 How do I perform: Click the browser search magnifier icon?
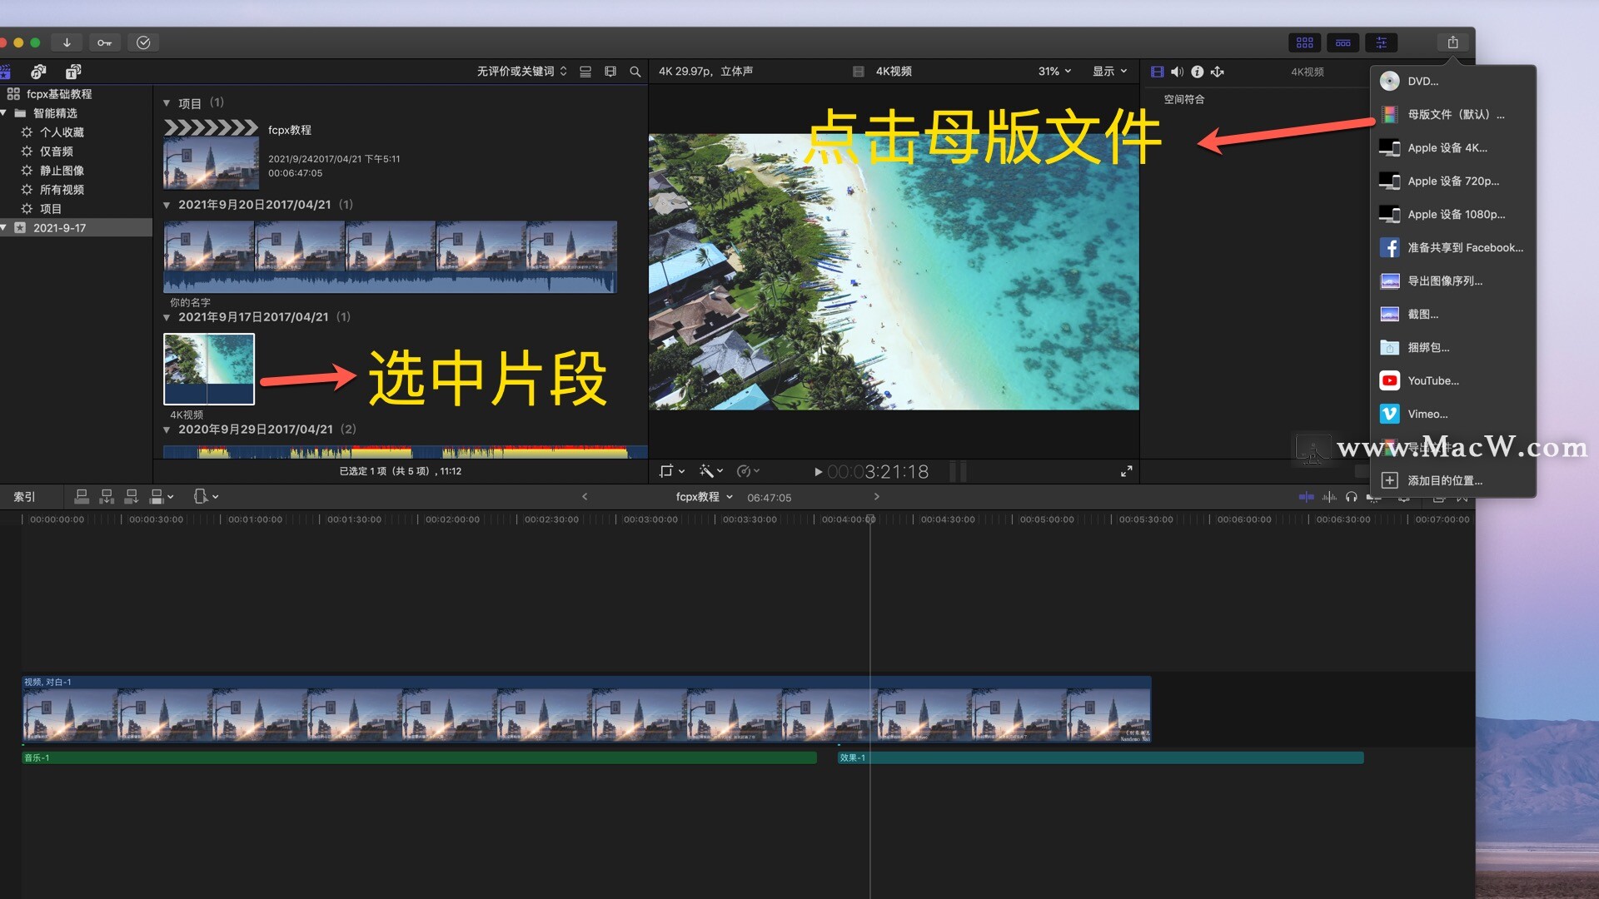[635, 72]
